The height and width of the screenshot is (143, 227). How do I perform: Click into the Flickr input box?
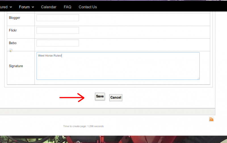pos(58,30)
